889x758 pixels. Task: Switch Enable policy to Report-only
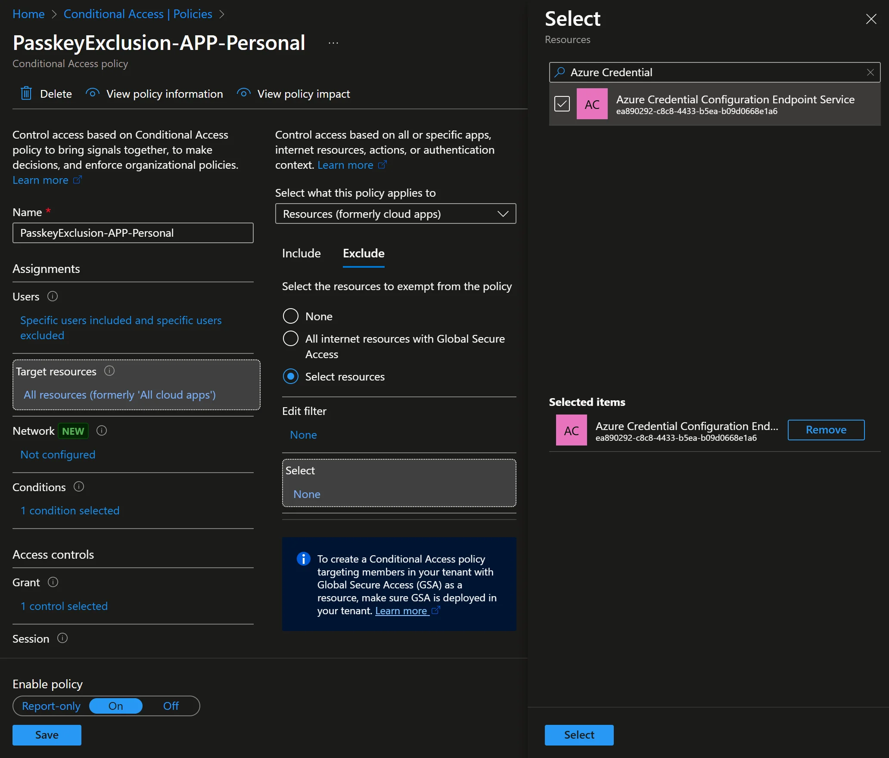pos(51,706)
